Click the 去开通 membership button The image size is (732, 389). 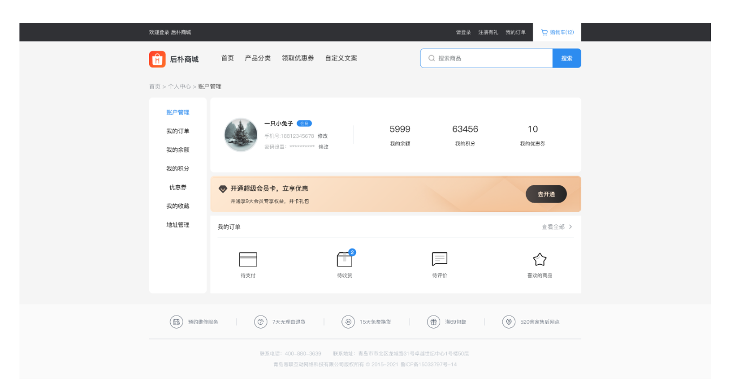[546, 194]
